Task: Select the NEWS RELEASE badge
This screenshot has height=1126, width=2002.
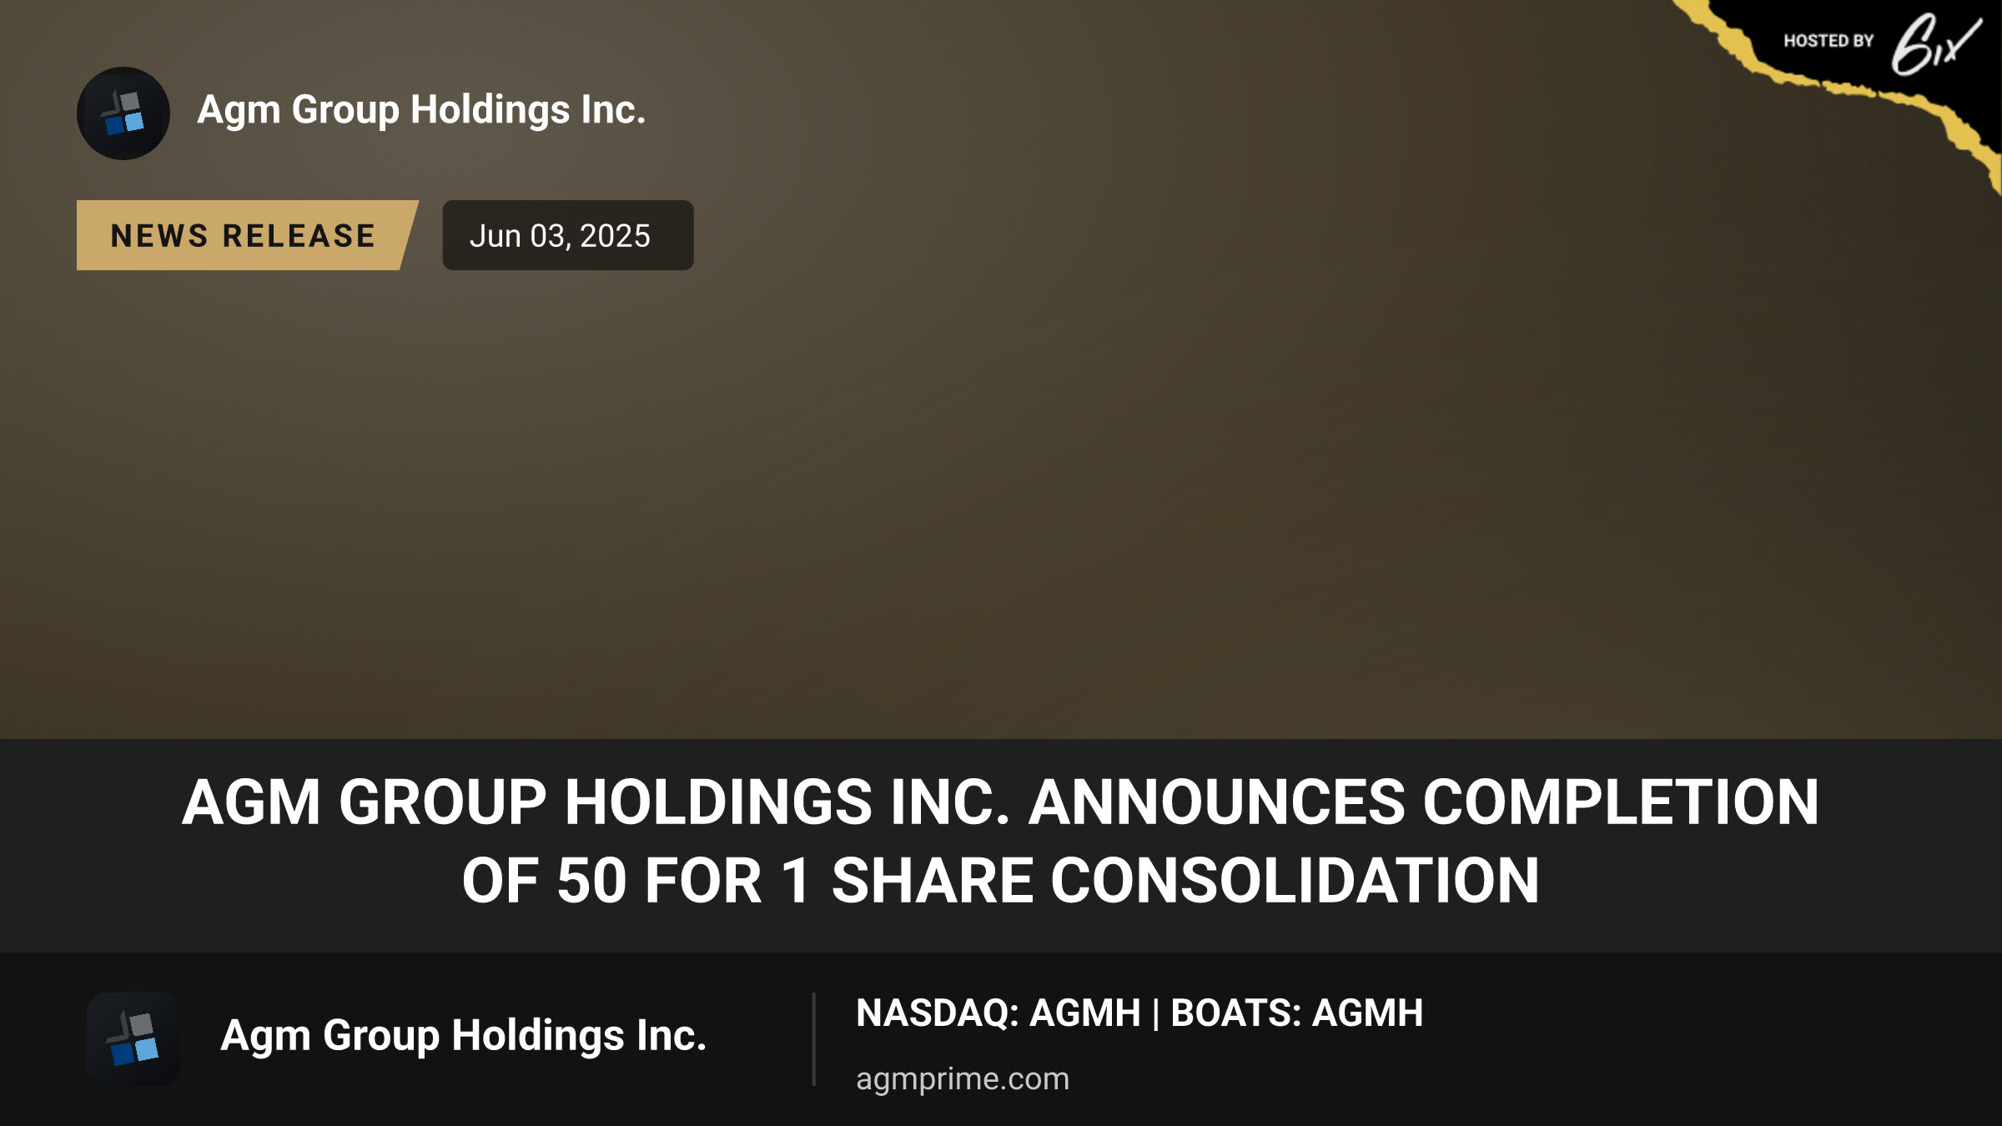Action: (x=247, y=235)
